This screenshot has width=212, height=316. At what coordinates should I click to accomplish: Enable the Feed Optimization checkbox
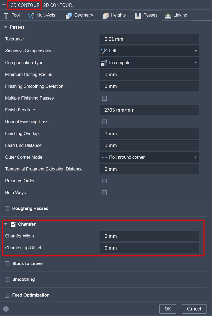[7, 295]
